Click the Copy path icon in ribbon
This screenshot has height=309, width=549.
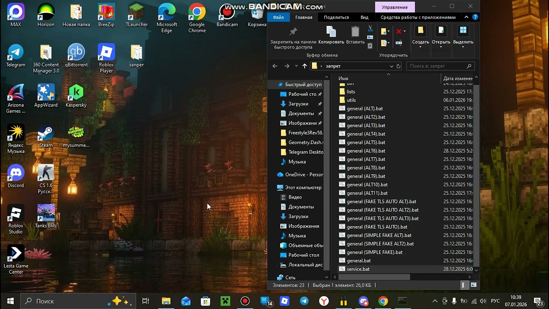pyautogui.click(x=370, y=37)
